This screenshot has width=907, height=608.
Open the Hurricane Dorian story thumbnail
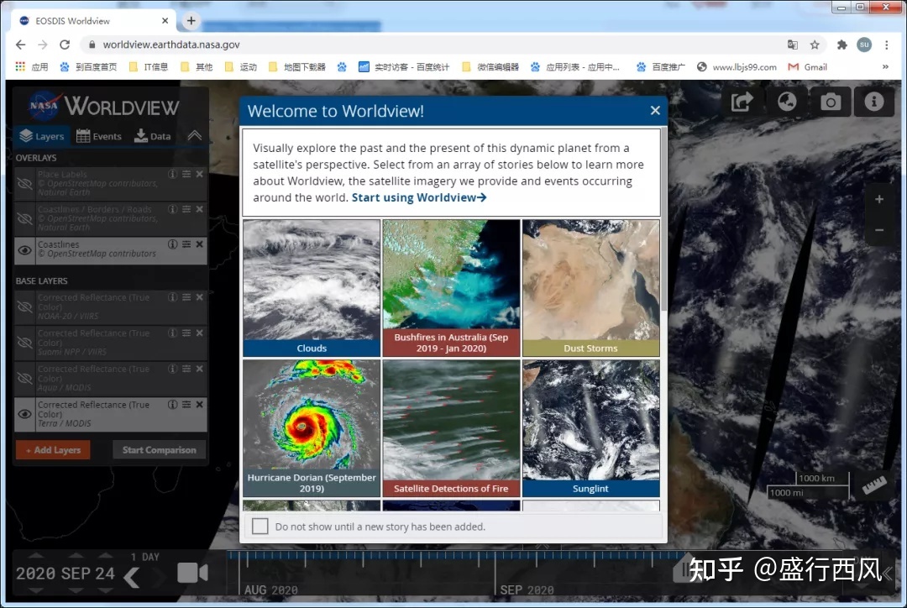(312, 428)
